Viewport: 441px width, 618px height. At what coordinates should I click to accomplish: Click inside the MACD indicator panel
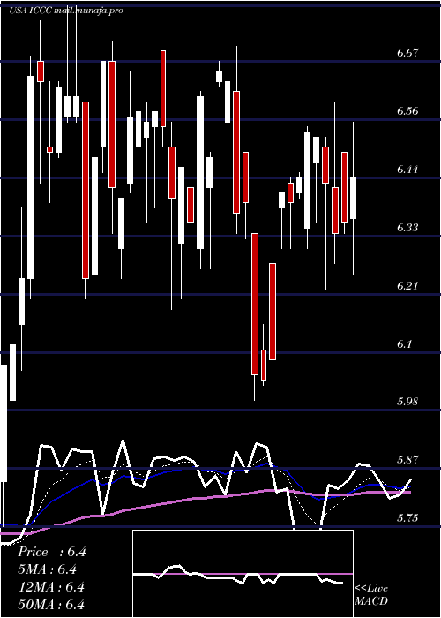(243, 574)
